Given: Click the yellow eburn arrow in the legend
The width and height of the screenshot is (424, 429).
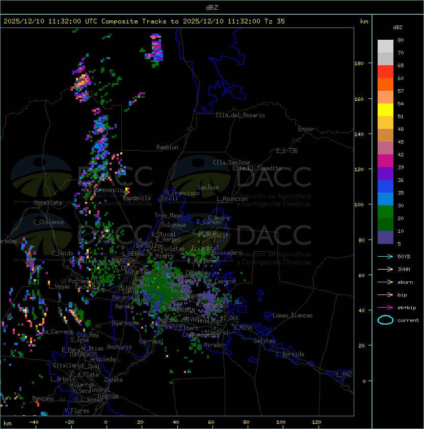Looking at the screenshot, I should point(385,282).
